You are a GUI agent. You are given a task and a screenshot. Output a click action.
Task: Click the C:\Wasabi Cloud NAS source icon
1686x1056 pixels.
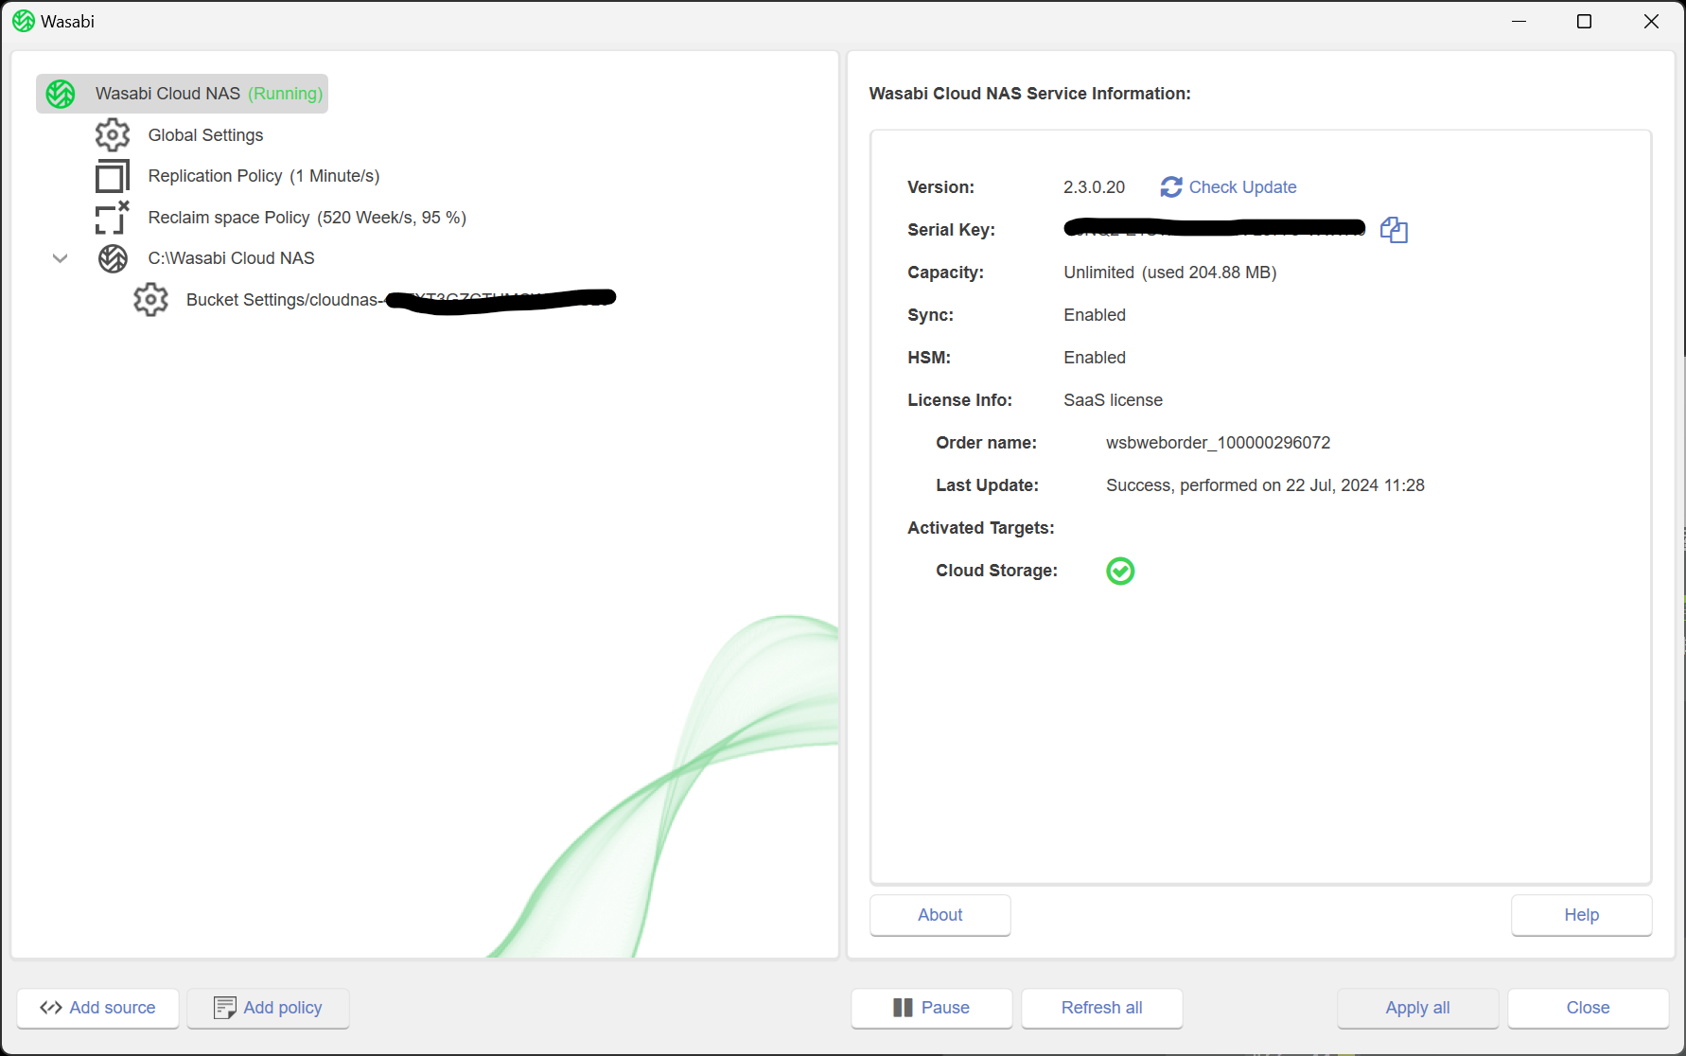113,258
